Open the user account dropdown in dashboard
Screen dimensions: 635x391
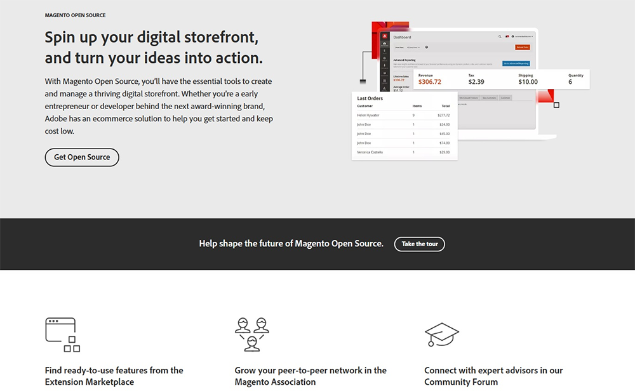[x=523, y=37]
